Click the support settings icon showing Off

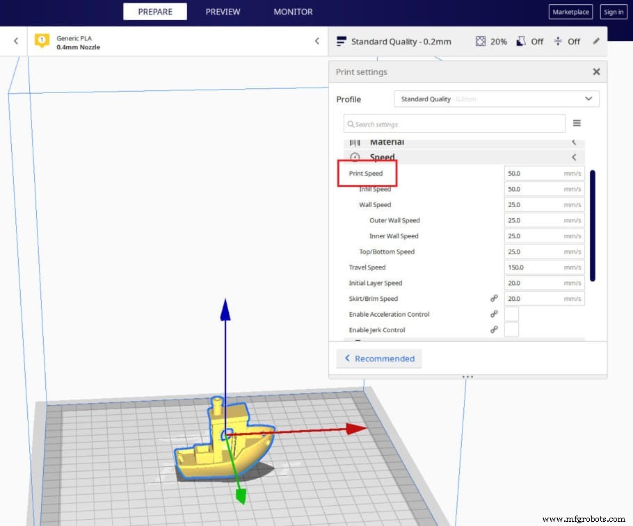tap(522, 41)
